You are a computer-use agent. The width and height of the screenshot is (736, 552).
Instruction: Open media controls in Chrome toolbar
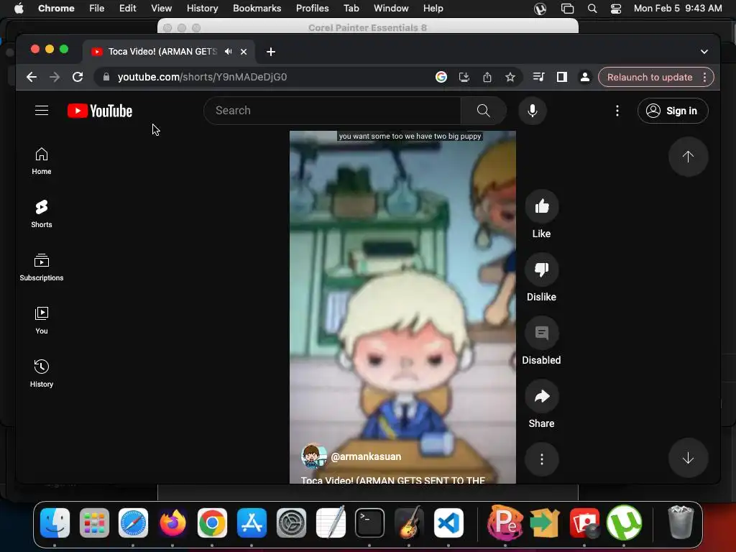pyautogui.click(x=539, y=77)
